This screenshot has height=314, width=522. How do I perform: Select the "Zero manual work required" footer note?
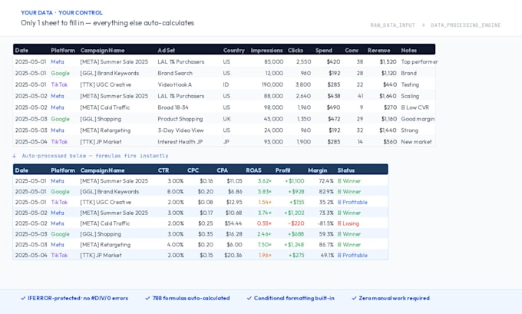pyautogui.click(x=391, y=299)
